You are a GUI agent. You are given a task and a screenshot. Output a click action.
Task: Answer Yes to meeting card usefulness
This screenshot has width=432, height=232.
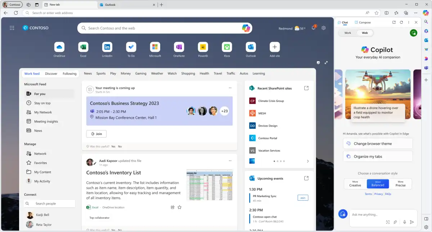[x=113, y=146]
